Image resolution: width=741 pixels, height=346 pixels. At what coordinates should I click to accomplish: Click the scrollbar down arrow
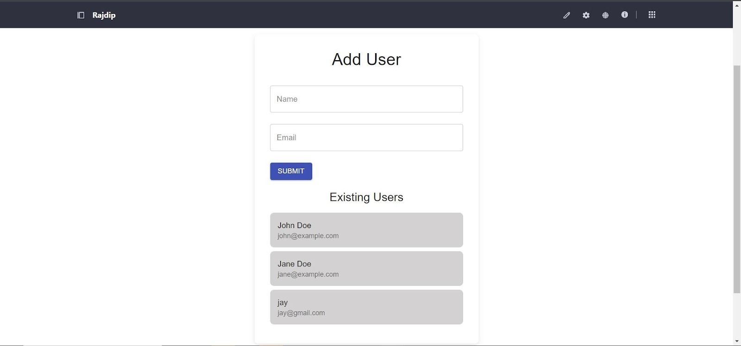(x=737, y=341)
